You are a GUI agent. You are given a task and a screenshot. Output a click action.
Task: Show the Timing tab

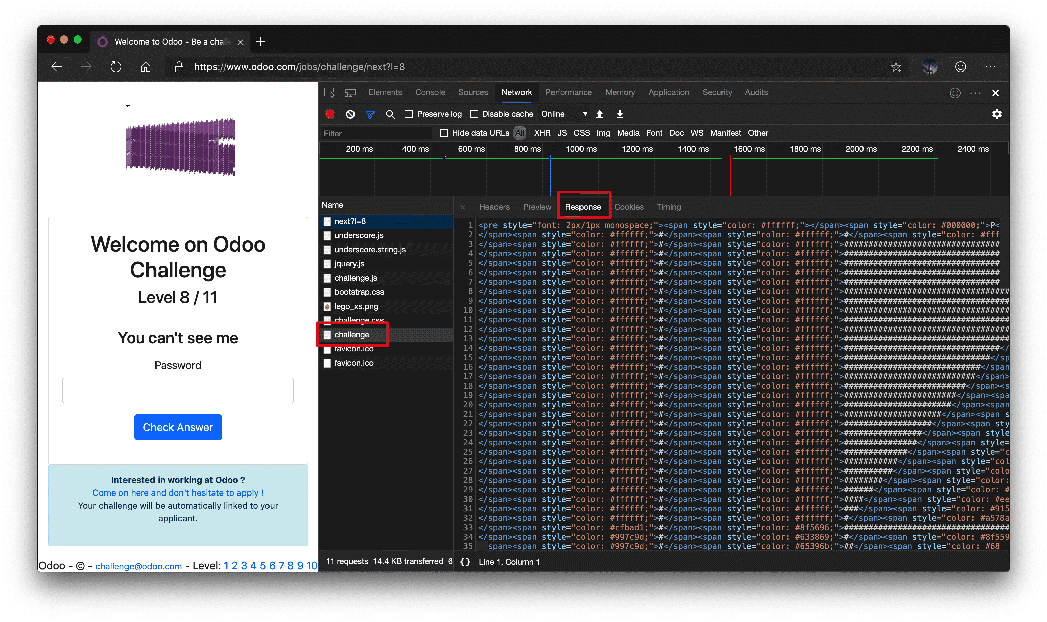669,207
